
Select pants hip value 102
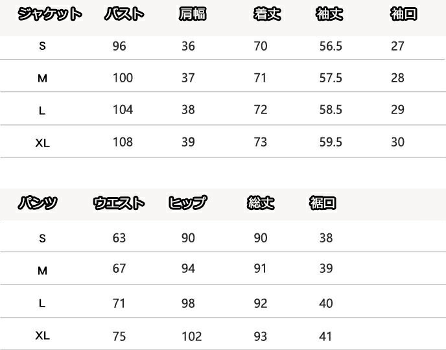click(x=191, y=336)
